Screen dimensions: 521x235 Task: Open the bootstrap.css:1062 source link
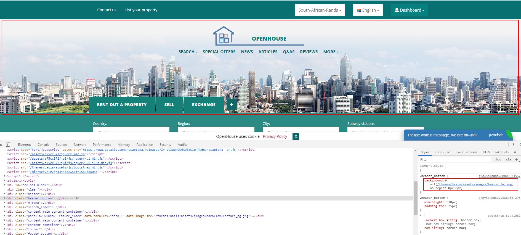point(504,216)
